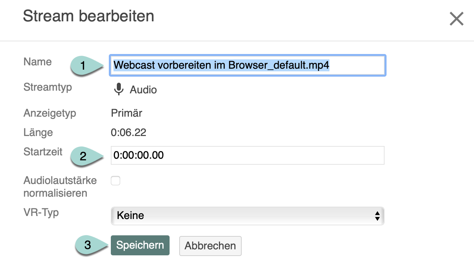Click the Streamtyp label
474x274 pixels.
pos(48,87)
